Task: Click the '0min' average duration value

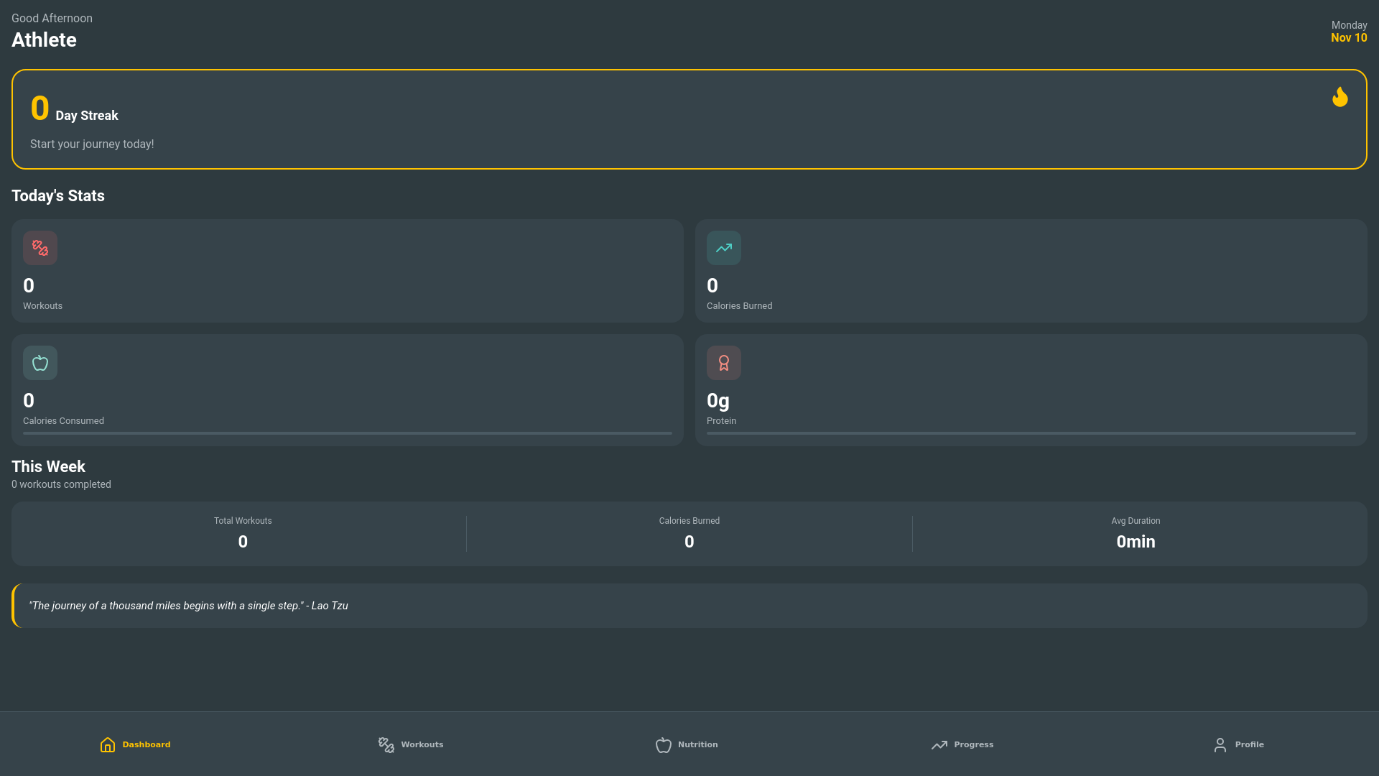Action: click(x=1136, y=542)
